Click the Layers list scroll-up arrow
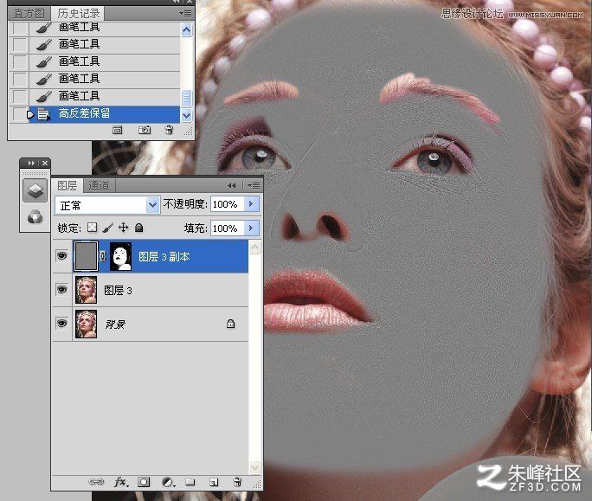Viewport: 592px width, 501px height. [x=255, y=247]
